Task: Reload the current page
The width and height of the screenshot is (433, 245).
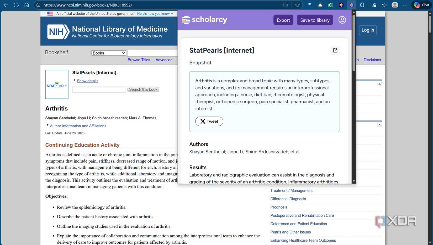Action: coord(16,5)
